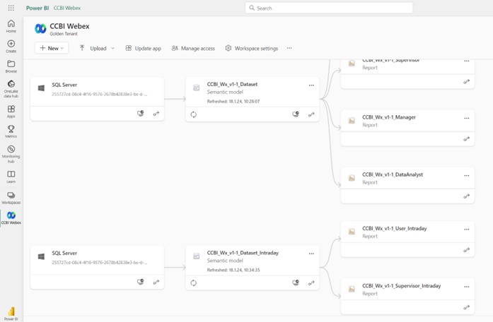Screen dimensions: 493x322
Task: Open the app launcher waffle icon
Action: point(11,8)
